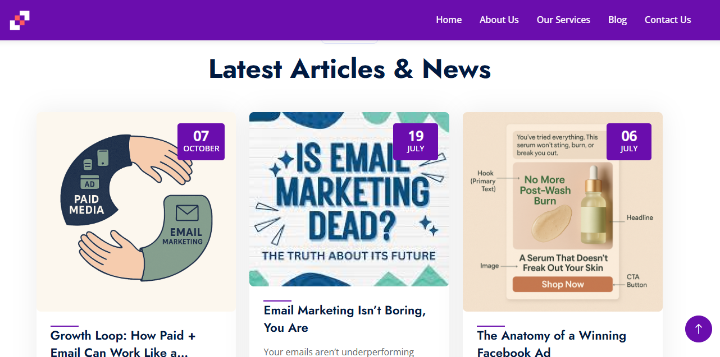Open the About Us page

pyautogui.click(x=499, y=20)
